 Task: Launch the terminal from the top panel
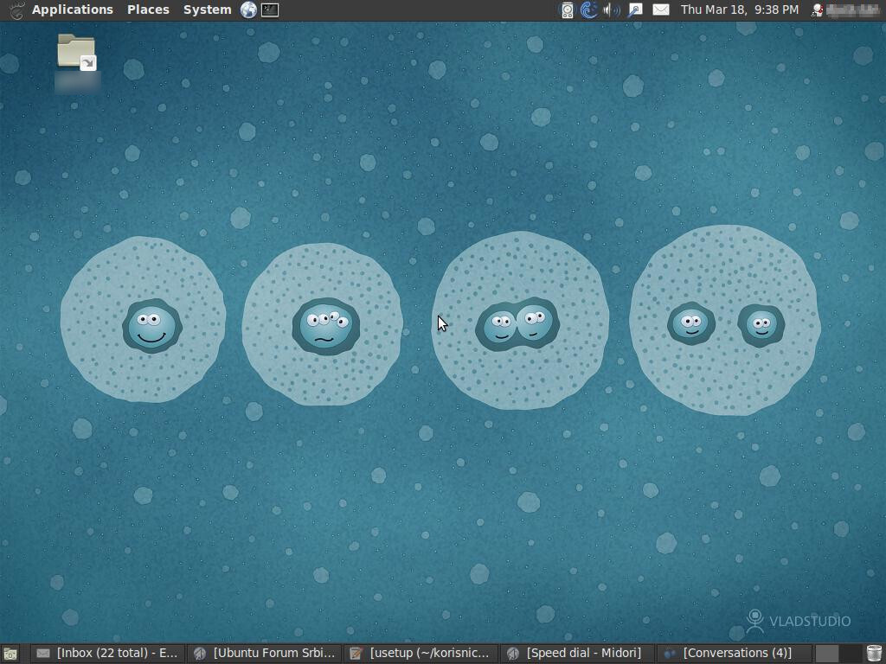click(x=268, y=10)
